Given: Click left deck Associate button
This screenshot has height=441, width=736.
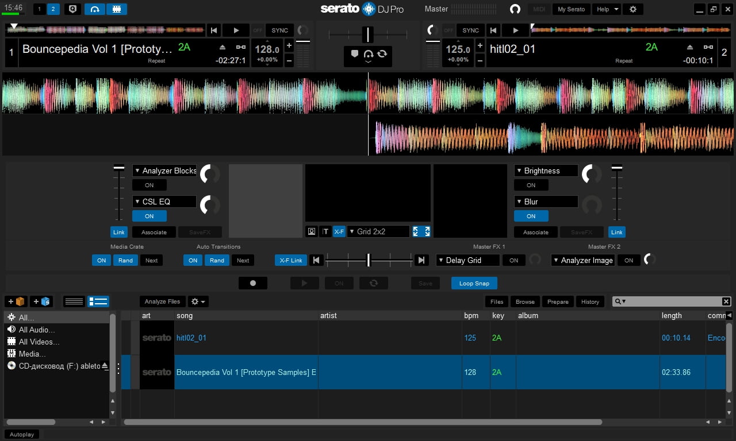Looking at the screenshot, I should click(154, 232).
